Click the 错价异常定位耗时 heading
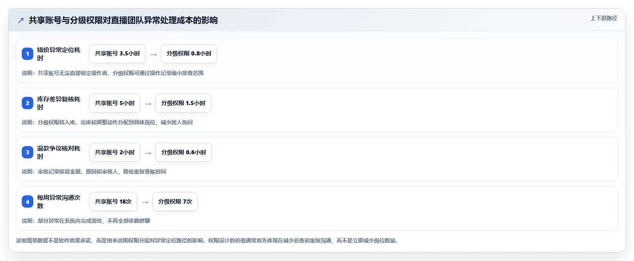The width and height of the screenshot is (634, 261). coord(58,54)
